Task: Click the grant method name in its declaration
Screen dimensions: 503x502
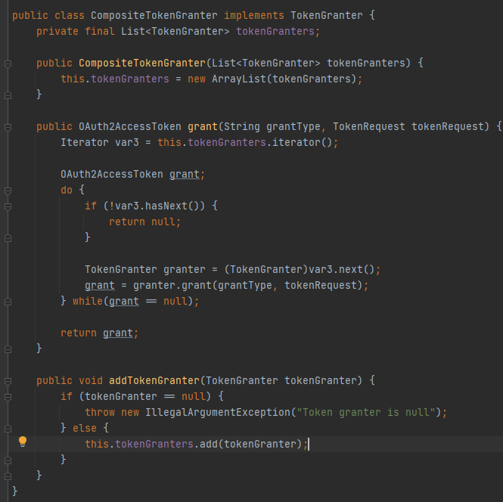Action: tap(203, 126)
